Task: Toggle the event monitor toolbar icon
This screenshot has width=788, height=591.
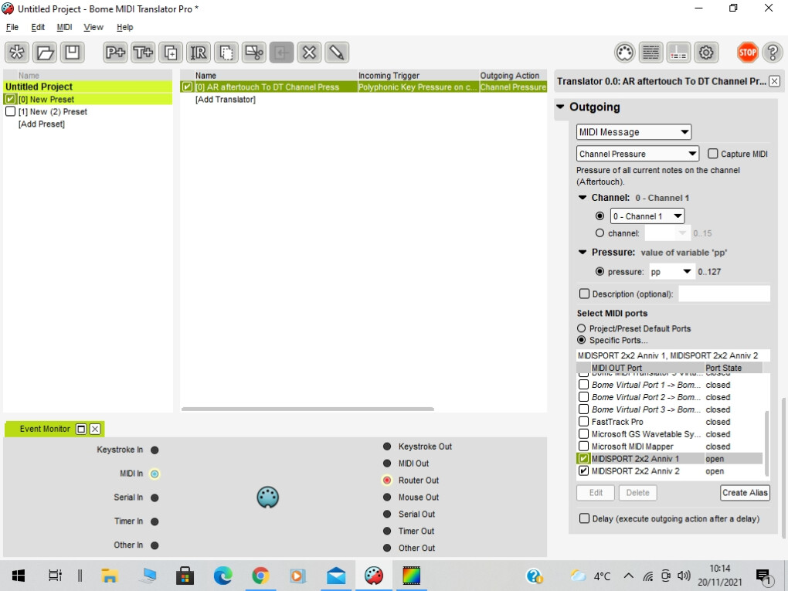Action: coord(678,53)
